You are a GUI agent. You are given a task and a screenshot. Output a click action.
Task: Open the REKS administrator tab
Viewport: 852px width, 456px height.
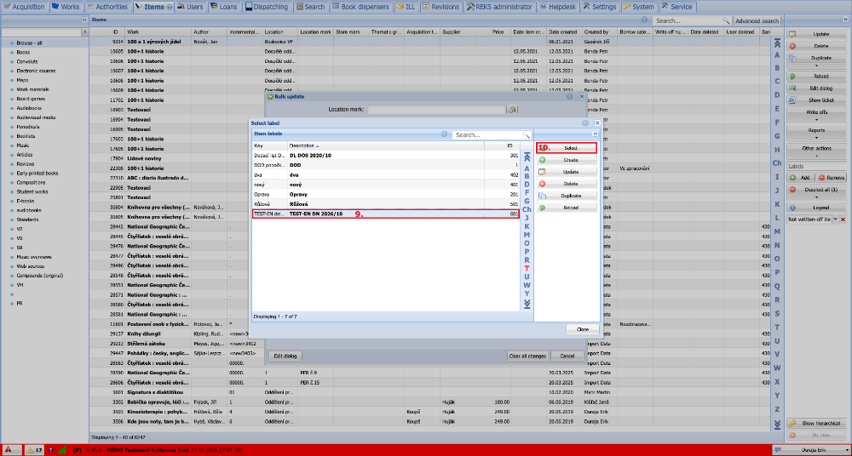(498, 7)
